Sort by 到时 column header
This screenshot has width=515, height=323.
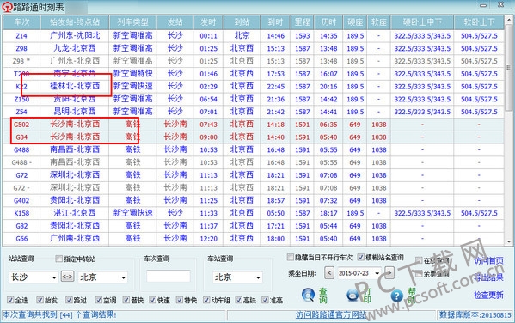click(x=275, y=22)
